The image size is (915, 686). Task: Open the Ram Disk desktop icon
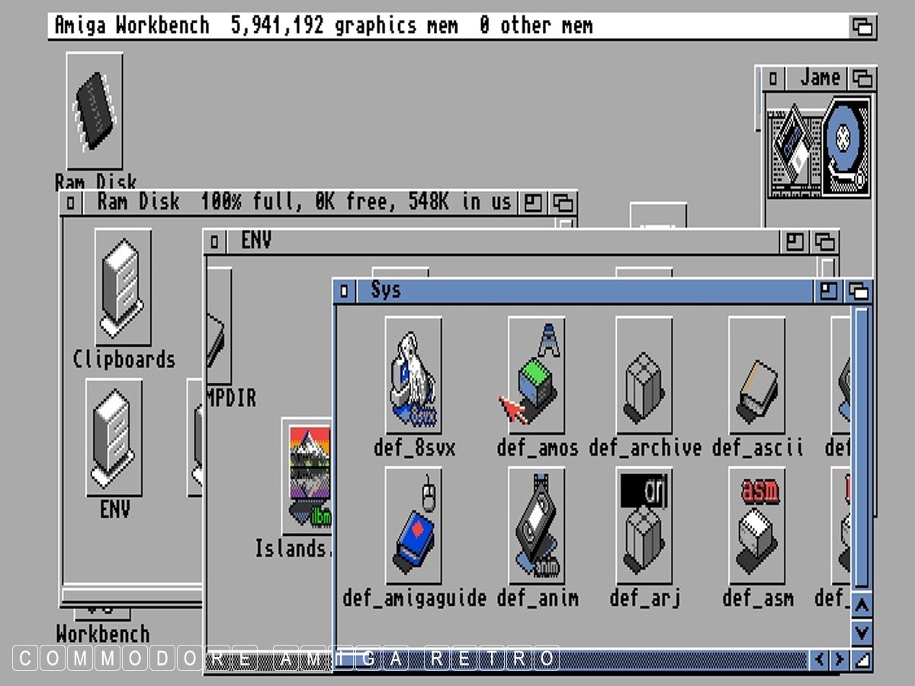(x=95, y=111)
